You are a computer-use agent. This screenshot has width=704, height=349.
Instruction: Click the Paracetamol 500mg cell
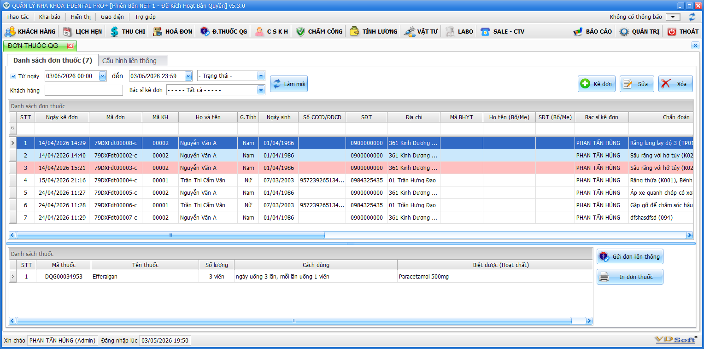pyautogui.click(x=495, y=277)
